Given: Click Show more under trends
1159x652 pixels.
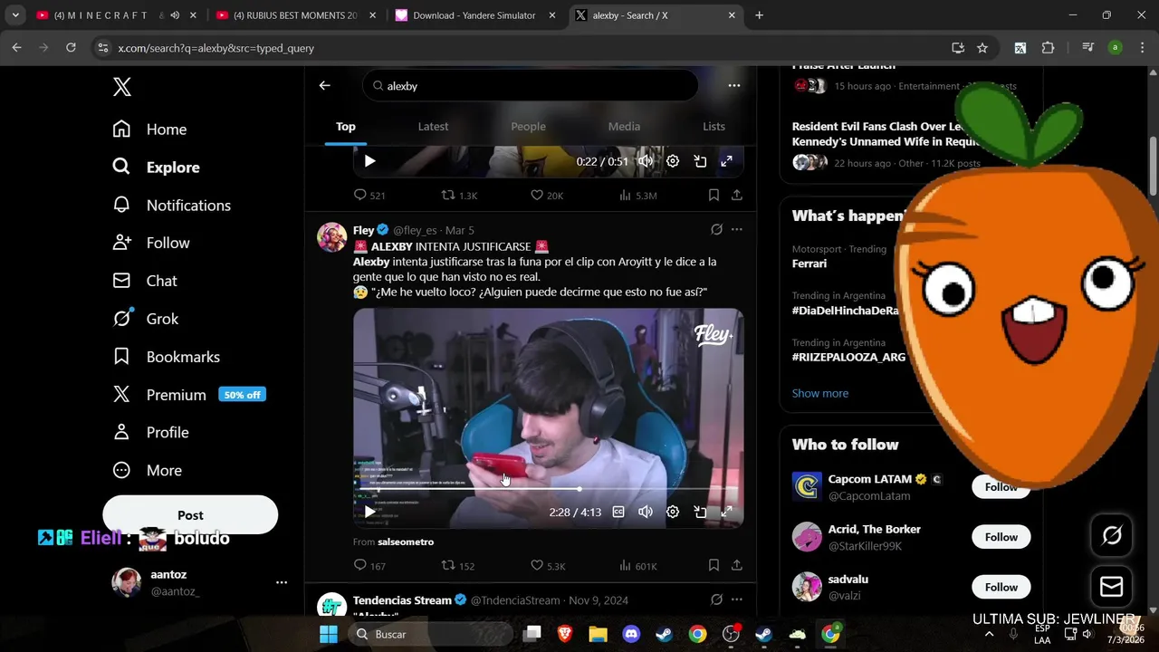Looking at the screenshot, I should (820, 393).
